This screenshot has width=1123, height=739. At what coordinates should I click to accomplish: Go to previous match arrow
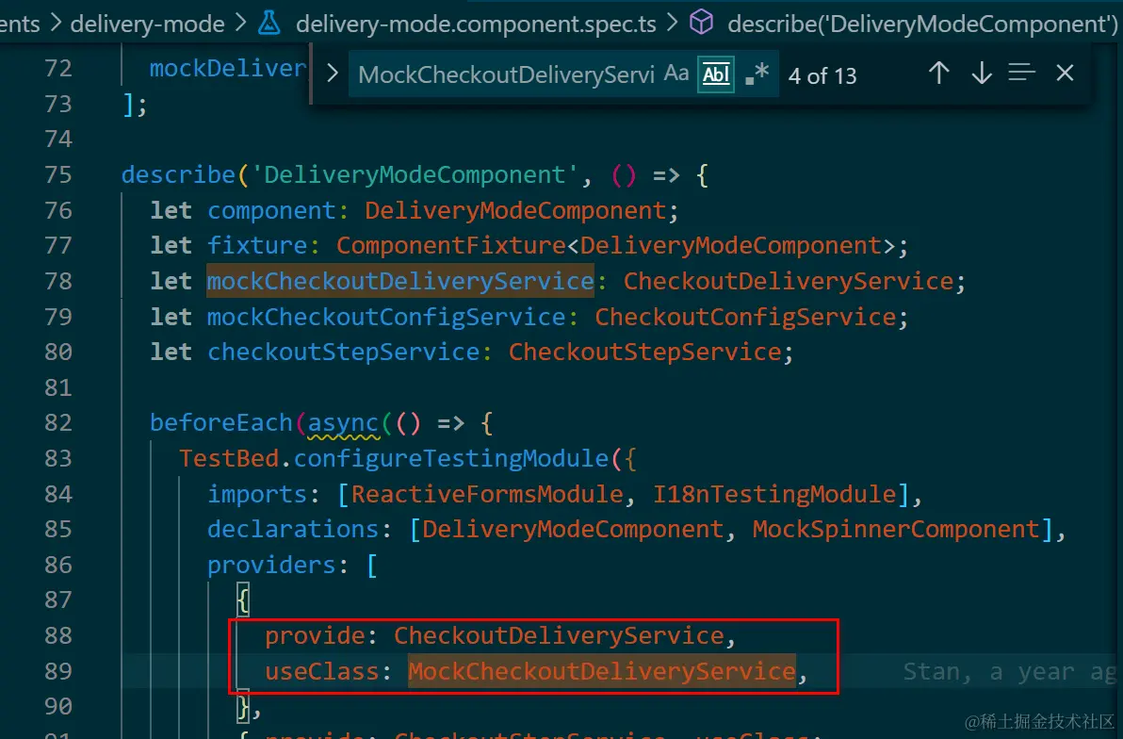939,73
